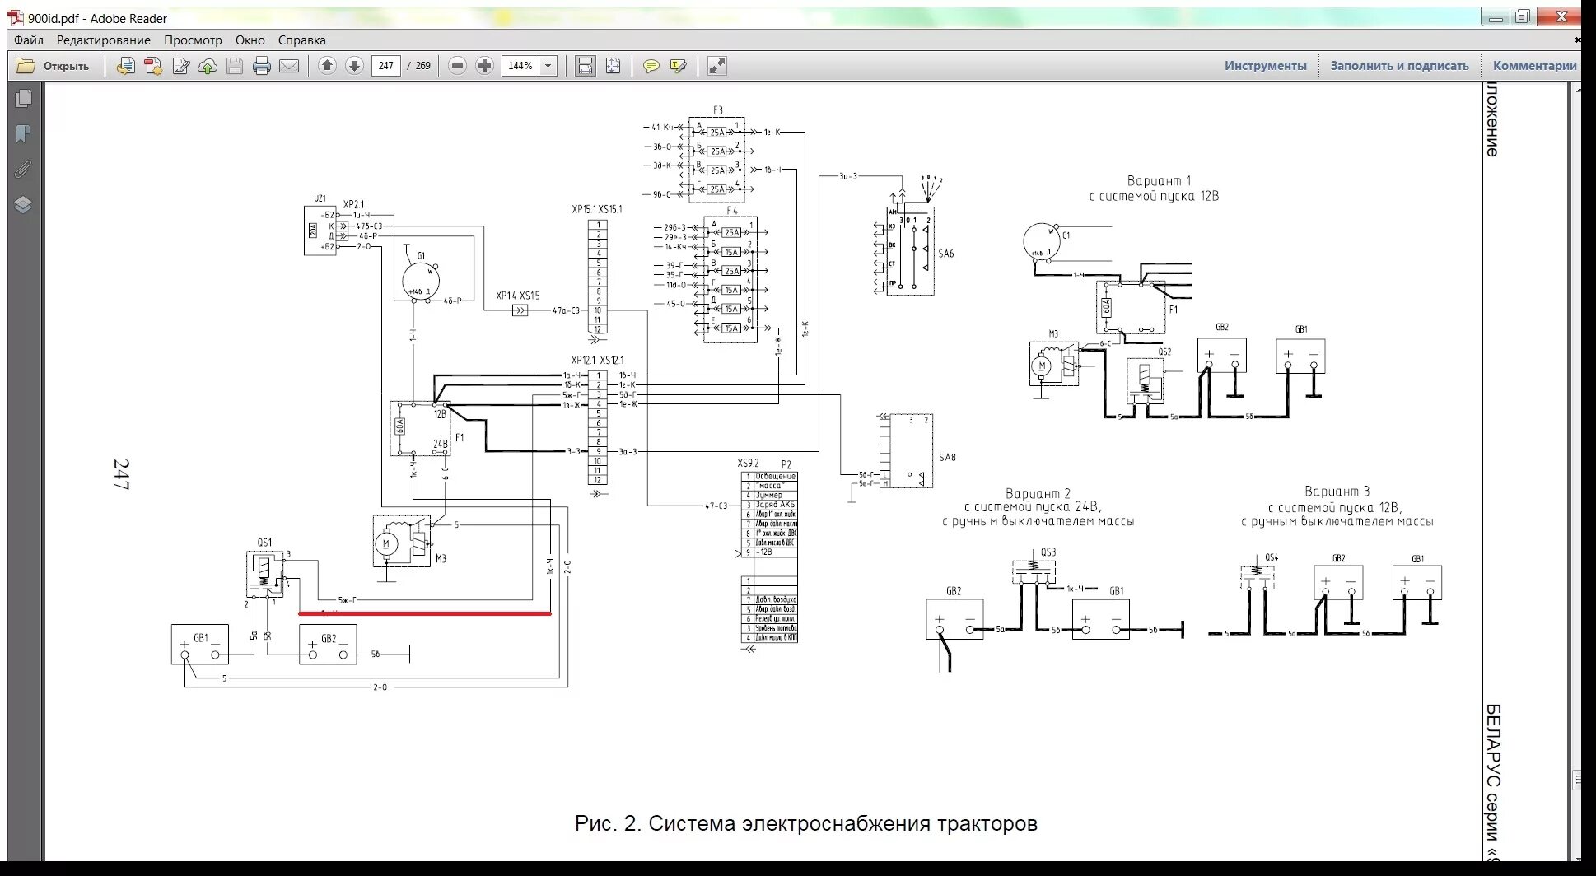The image size is (1596, 876).
Task: Show page thumbnails in sidebar
Action: coord(24,99)
